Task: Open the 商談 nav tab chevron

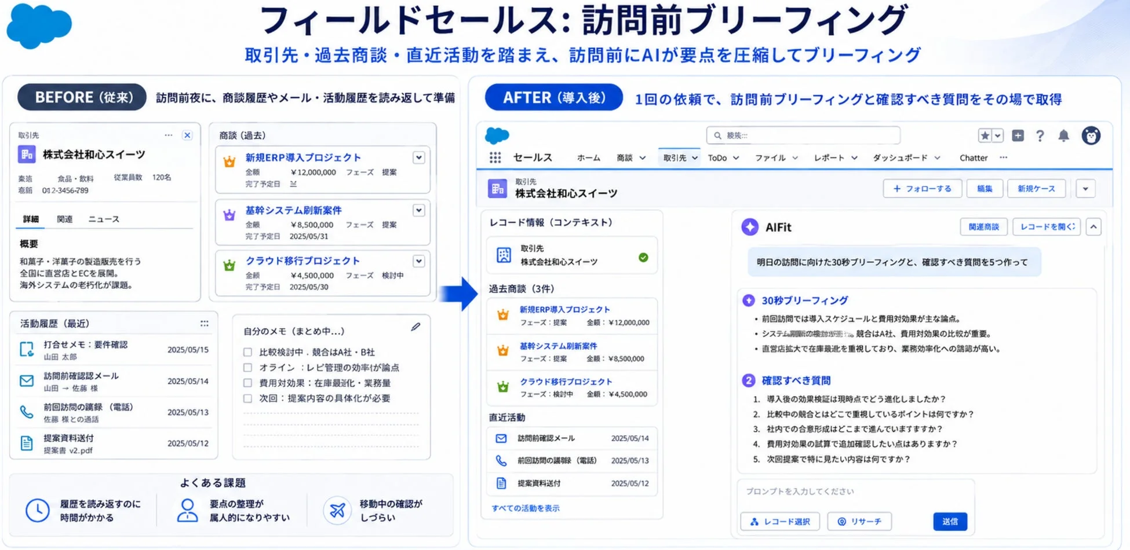Action: [642, 158]
